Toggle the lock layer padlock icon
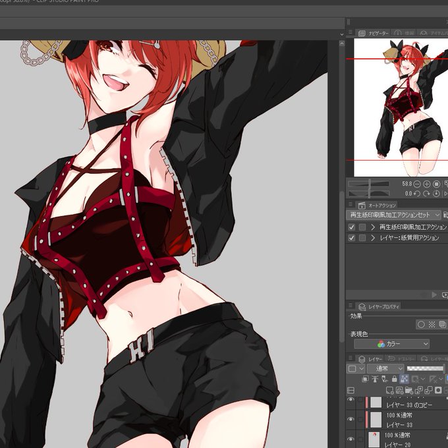 tap(394, 379)
